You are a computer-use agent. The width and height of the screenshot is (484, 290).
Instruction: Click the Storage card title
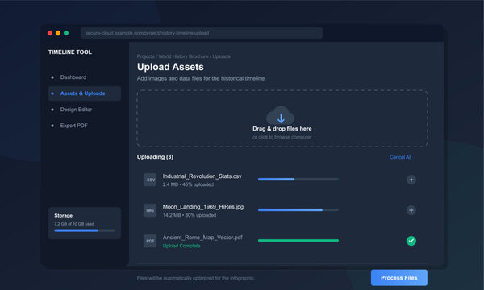(63, 215)
